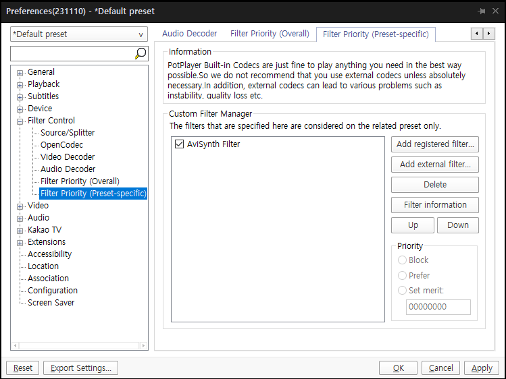Click the tree panel's left scroll arrow
The image size is (506, 379).
tap(15, 345)
